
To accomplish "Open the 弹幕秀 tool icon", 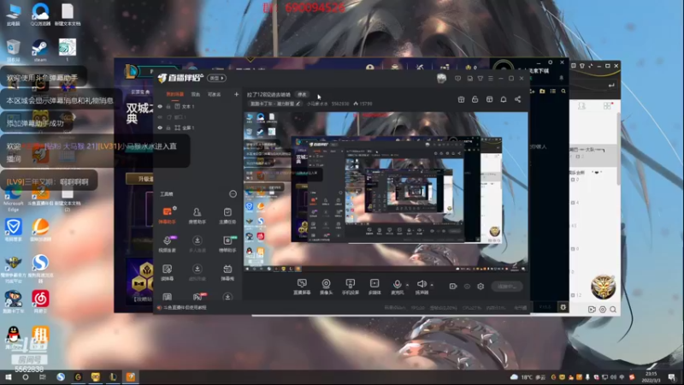I will [227, 272].
